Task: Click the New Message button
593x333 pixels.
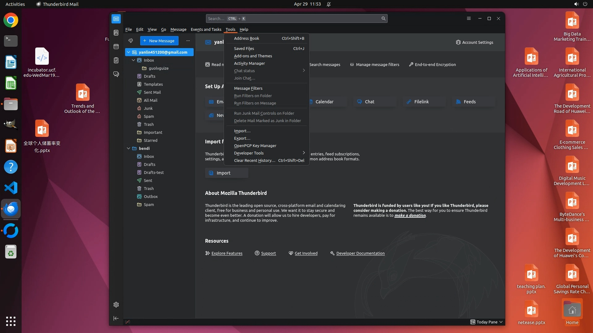Action: tap(159, 41)
